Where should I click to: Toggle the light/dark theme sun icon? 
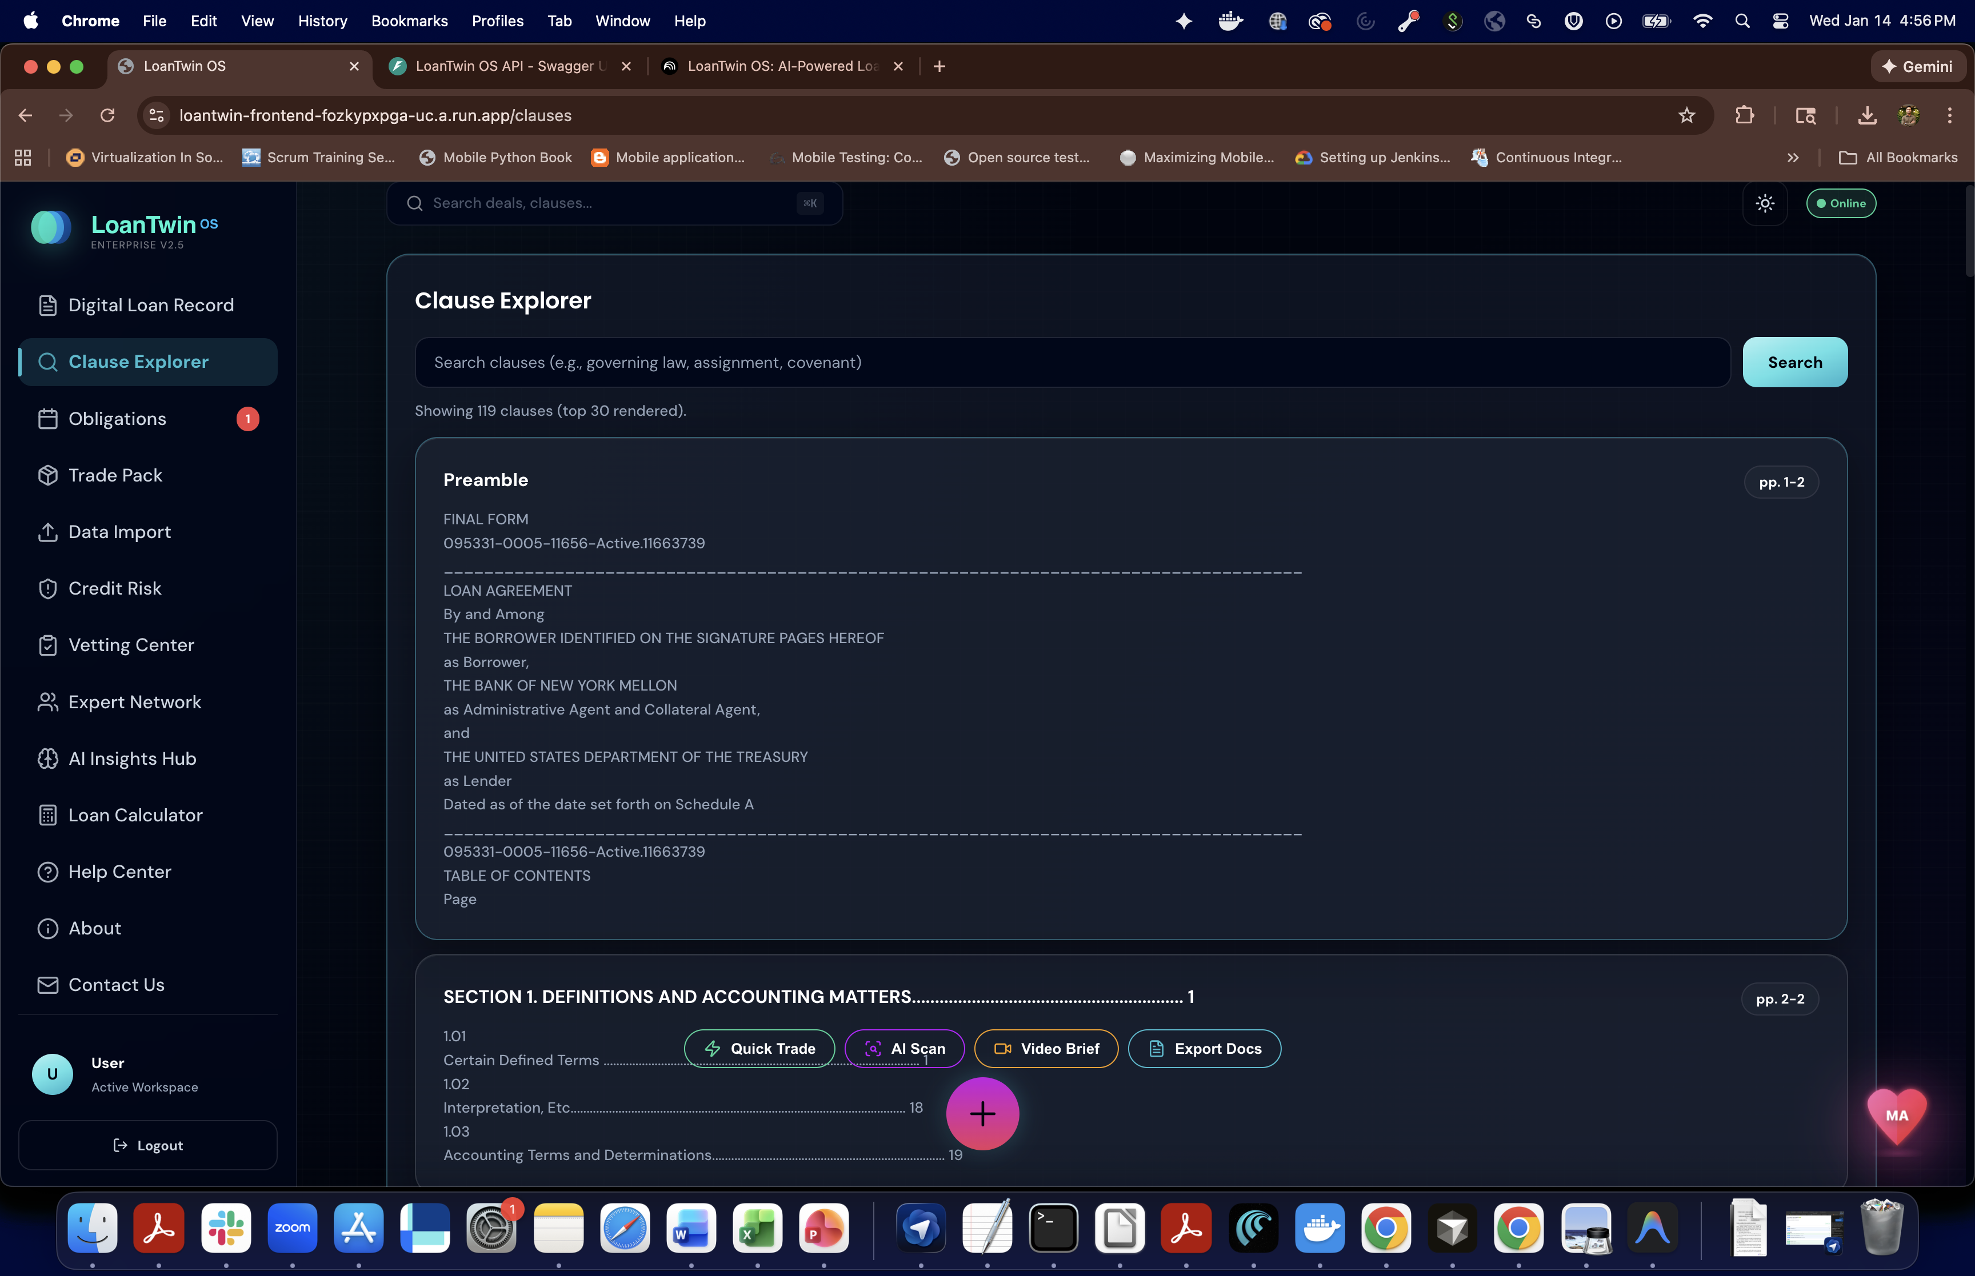1765,203
